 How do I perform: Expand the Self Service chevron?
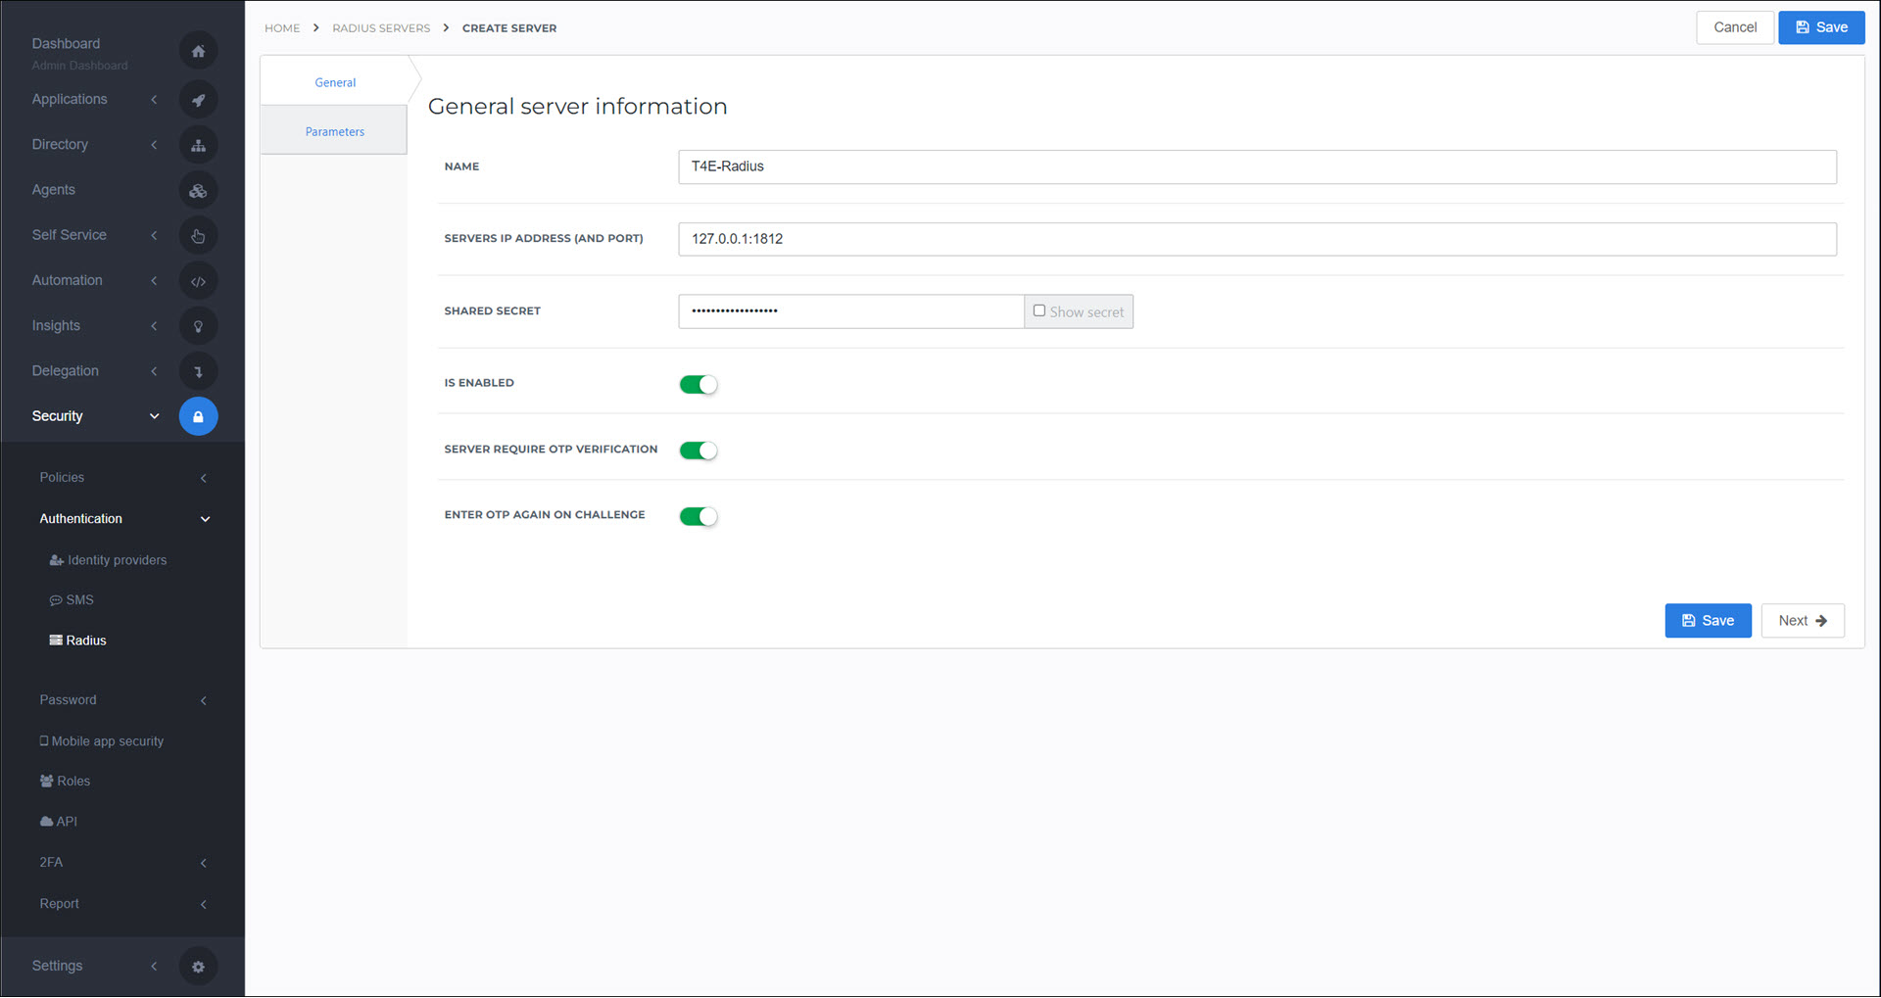point(154,235)
